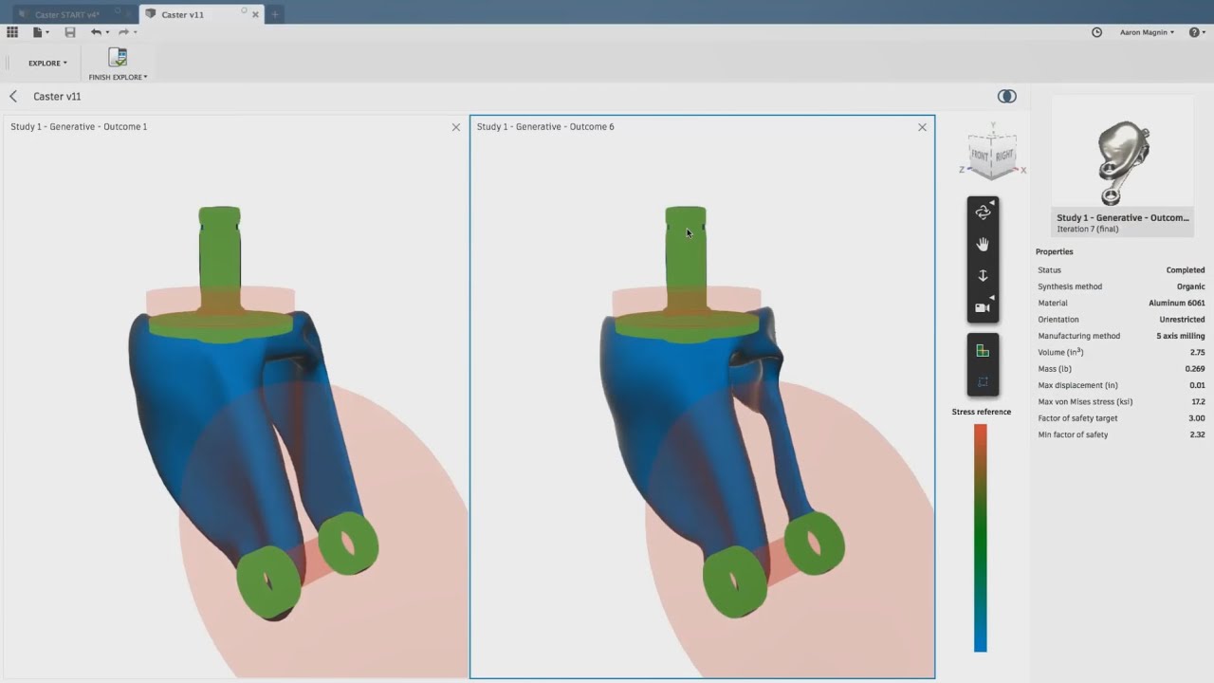Click the Study 1 - Generative outcome title
This screenshot has width=1214, height=683.
pos(1123,218)
